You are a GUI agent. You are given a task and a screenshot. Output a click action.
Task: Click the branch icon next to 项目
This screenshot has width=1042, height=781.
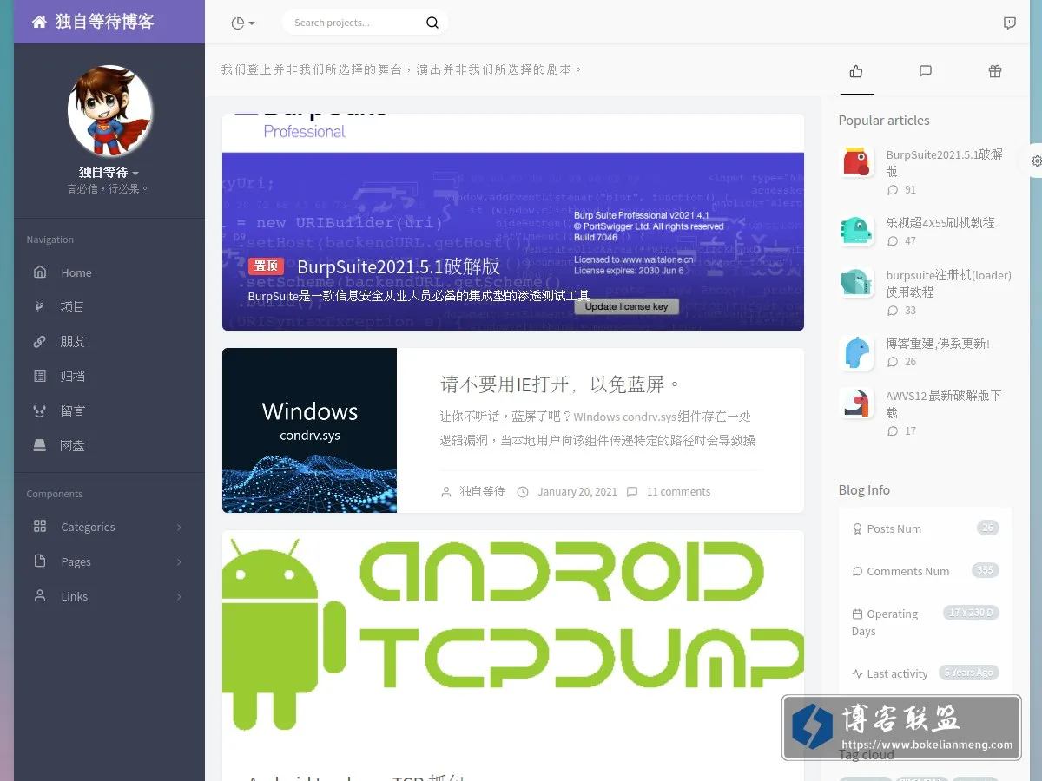[40, 306]
